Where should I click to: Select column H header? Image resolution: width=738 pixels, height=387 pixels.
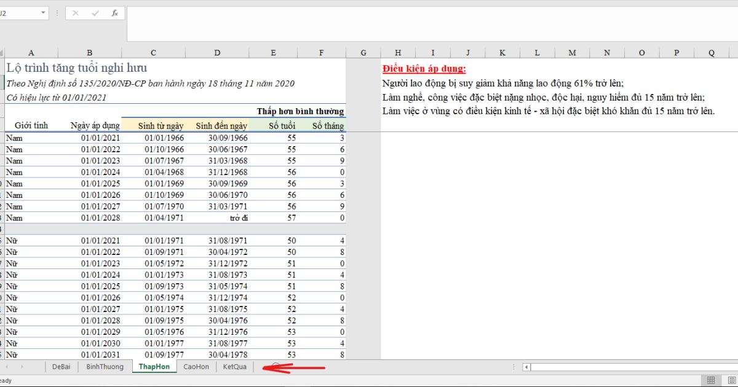398,53
